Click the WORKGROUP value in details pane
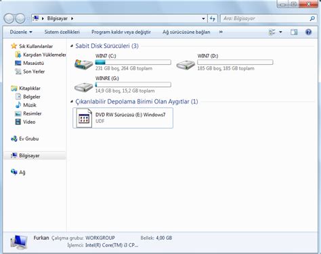 [100, 238]
